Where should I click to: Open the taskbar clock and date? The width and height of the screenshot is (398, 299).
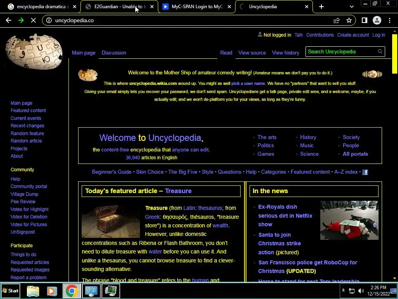pyautogui.click(x=378, y=291)
